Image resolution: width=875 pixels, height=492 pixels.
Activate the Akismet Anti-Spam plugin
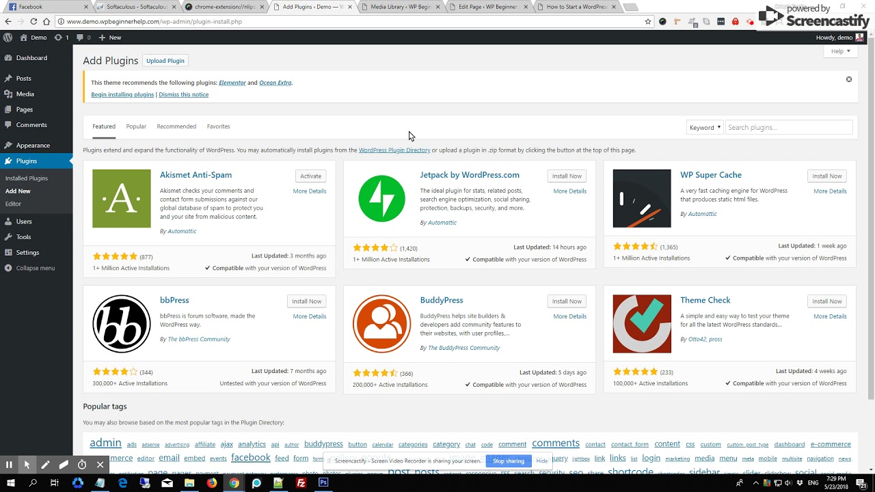coord(310,176)
